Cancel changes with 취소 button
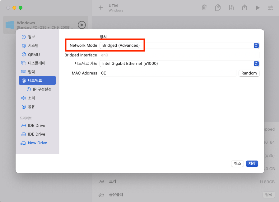This screenshot has height=202, width=279. coord(237,163)
